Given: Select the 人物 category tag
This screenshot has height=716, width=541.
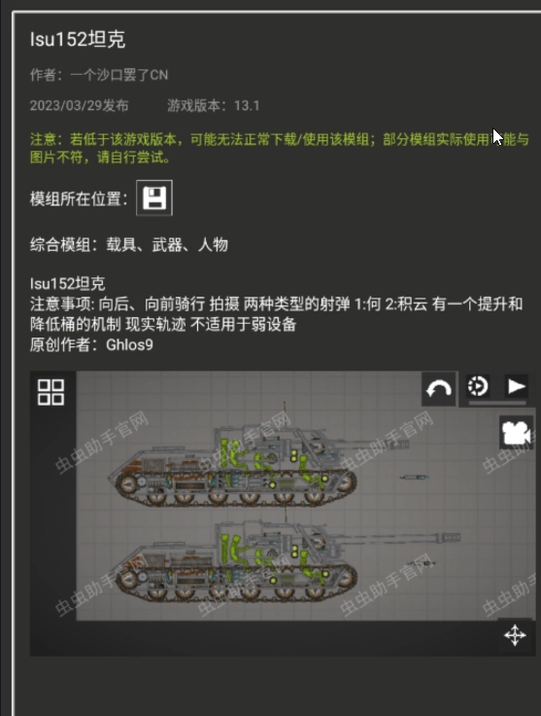Looking at the screenshot, I should coord(213,245).
